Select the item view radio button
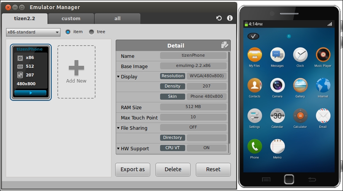343x191 pixels. [x=68, y=32]
